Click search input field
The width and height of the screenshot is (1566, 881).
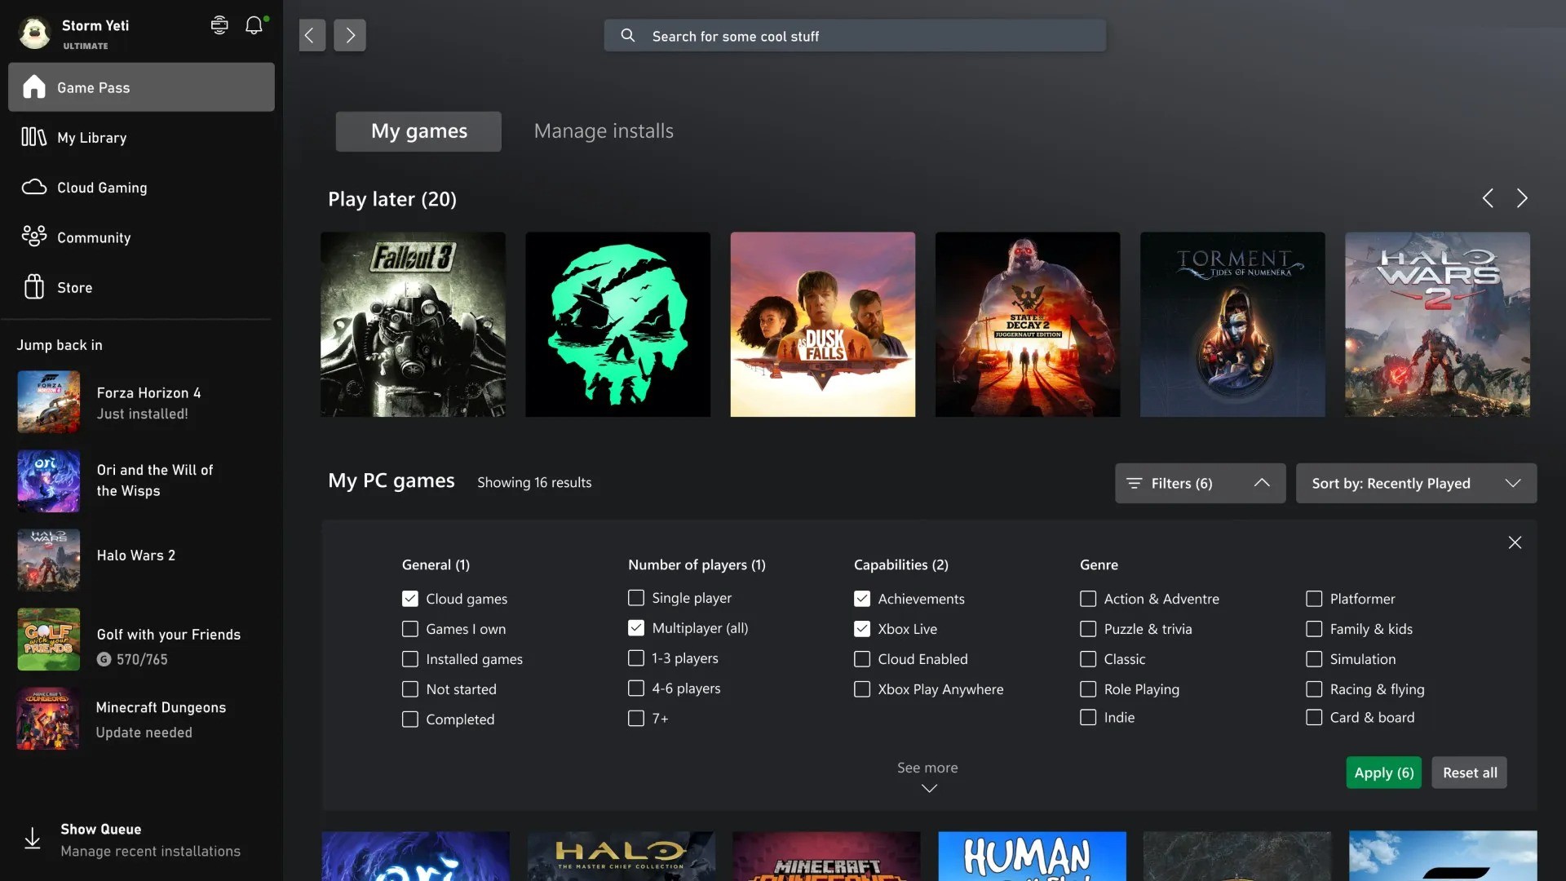[x=855, y=34]
